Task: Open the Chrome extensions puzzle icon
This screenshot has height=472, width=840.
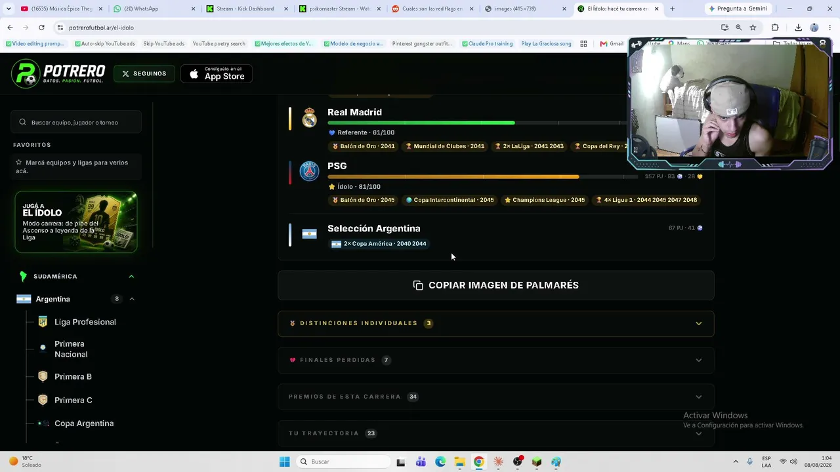Action: (x=775, y=28)
